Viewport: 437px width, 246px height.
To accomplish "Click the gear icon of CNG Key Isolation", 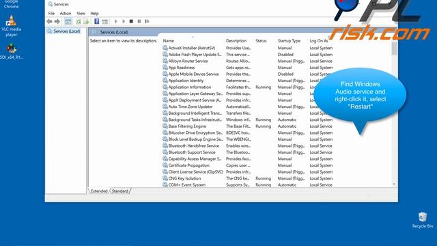I will [x=165, y=178].
